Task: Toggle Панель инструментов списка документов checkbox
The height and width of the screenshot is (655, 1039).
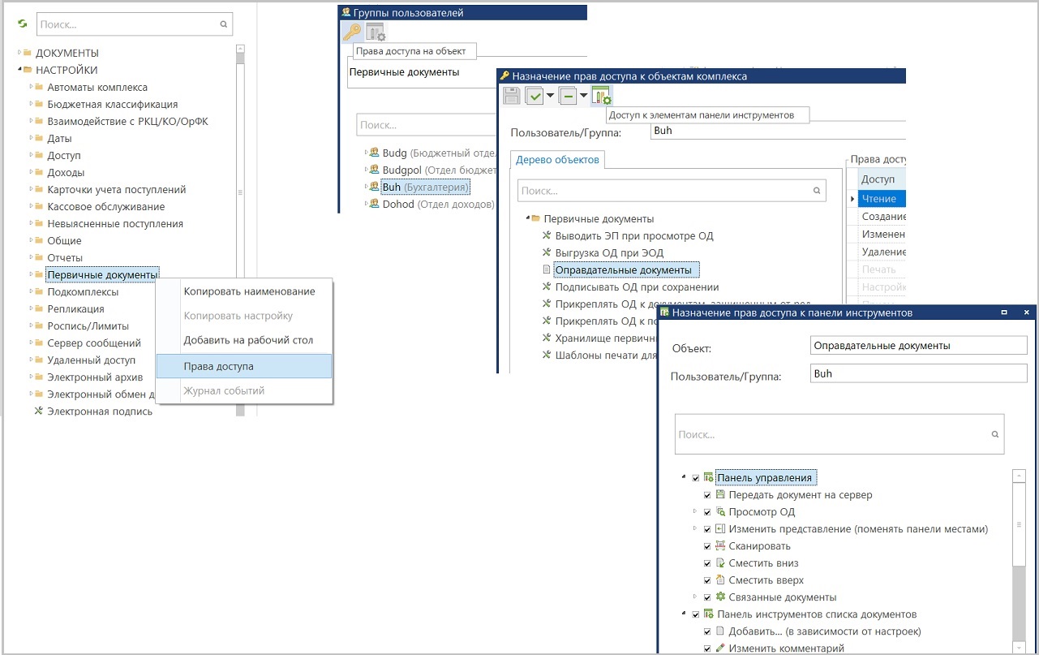Action: (x=695, y=614)
